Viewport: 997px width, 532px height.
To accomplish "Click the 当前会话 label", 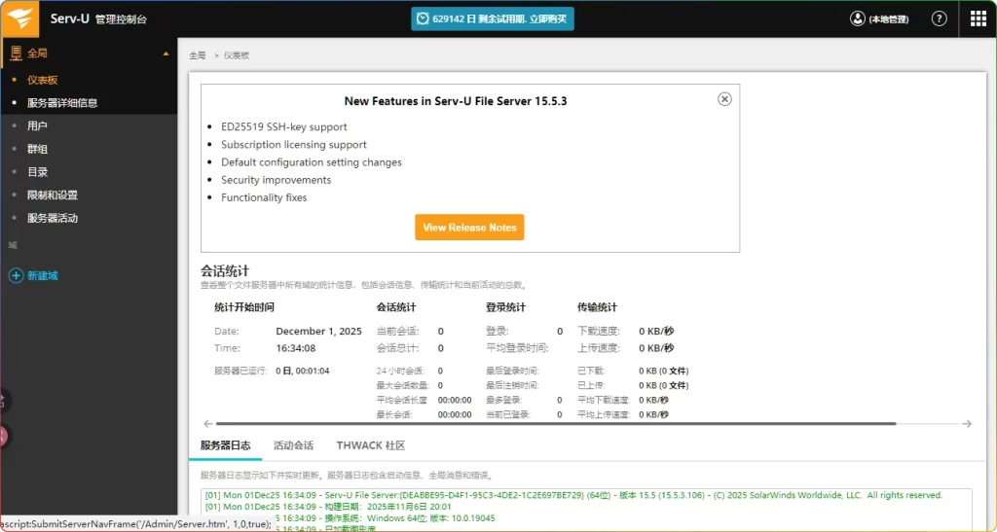I will point(398,331).
